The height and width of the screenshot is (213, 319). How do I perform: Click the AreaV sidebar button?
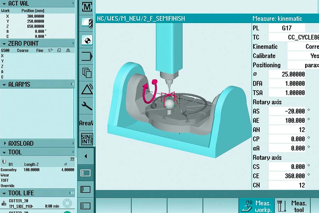click(x=86, y=123)
